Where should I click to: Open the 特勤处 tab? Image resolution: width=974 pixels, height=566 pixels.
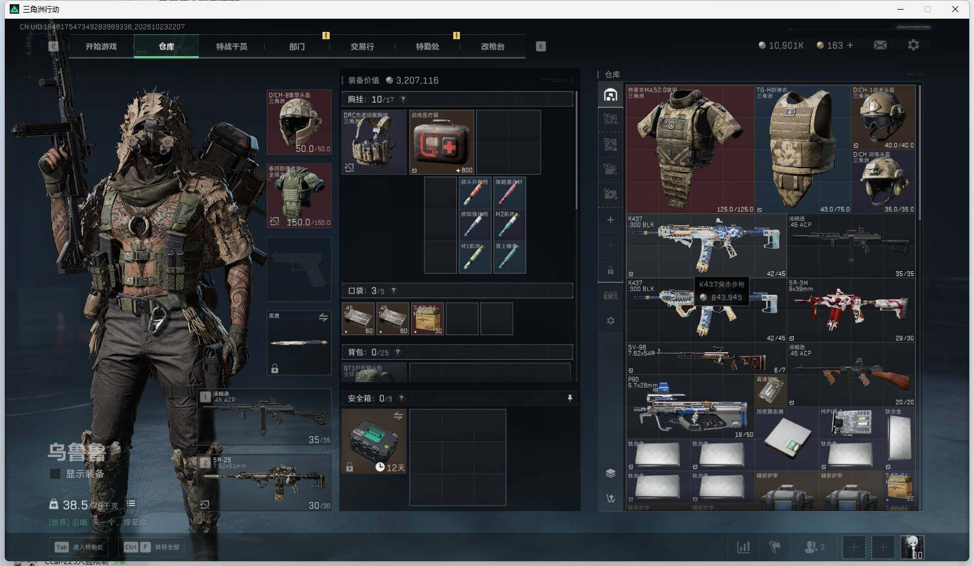pyautogui.click(x=427, y=46)
